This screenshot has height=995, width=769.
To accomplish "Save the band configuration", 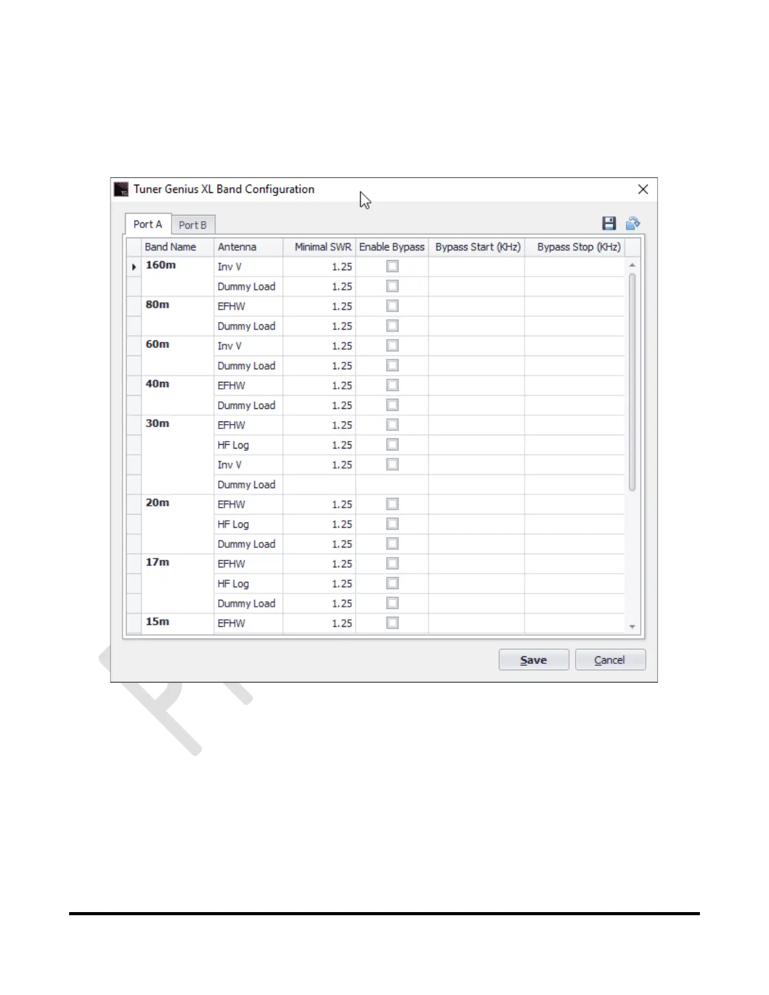I will (533, 660).
